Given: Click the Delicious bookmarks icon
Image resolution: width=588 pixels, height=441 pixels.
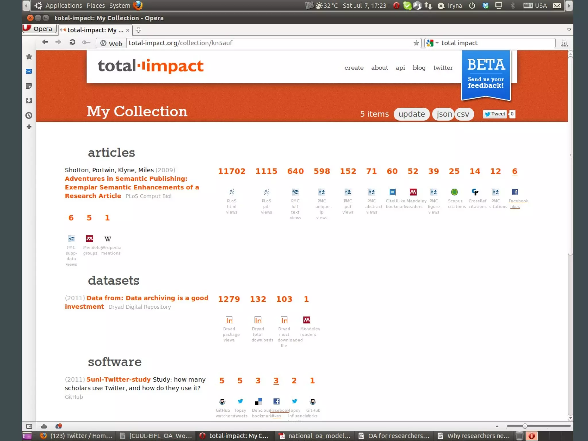Looking at the screenshot, I should tap(258, 401).
